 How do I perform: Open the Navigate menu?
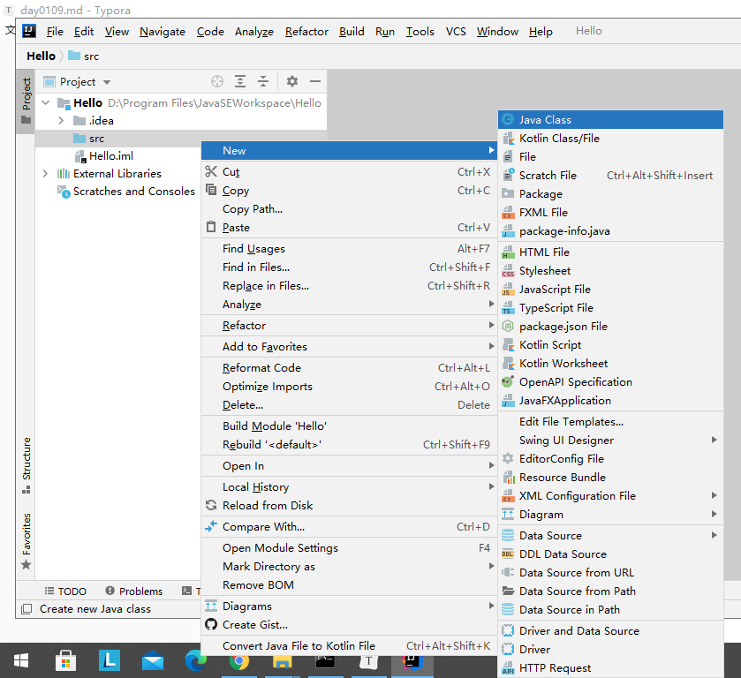[163, 31]
